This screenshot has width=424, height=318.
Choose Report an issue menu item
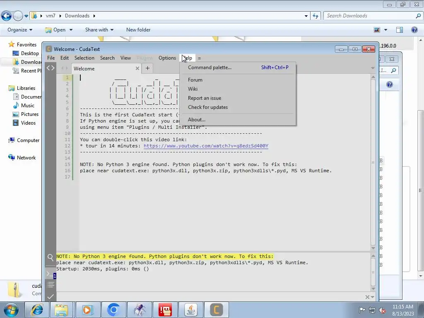point(238,98)
